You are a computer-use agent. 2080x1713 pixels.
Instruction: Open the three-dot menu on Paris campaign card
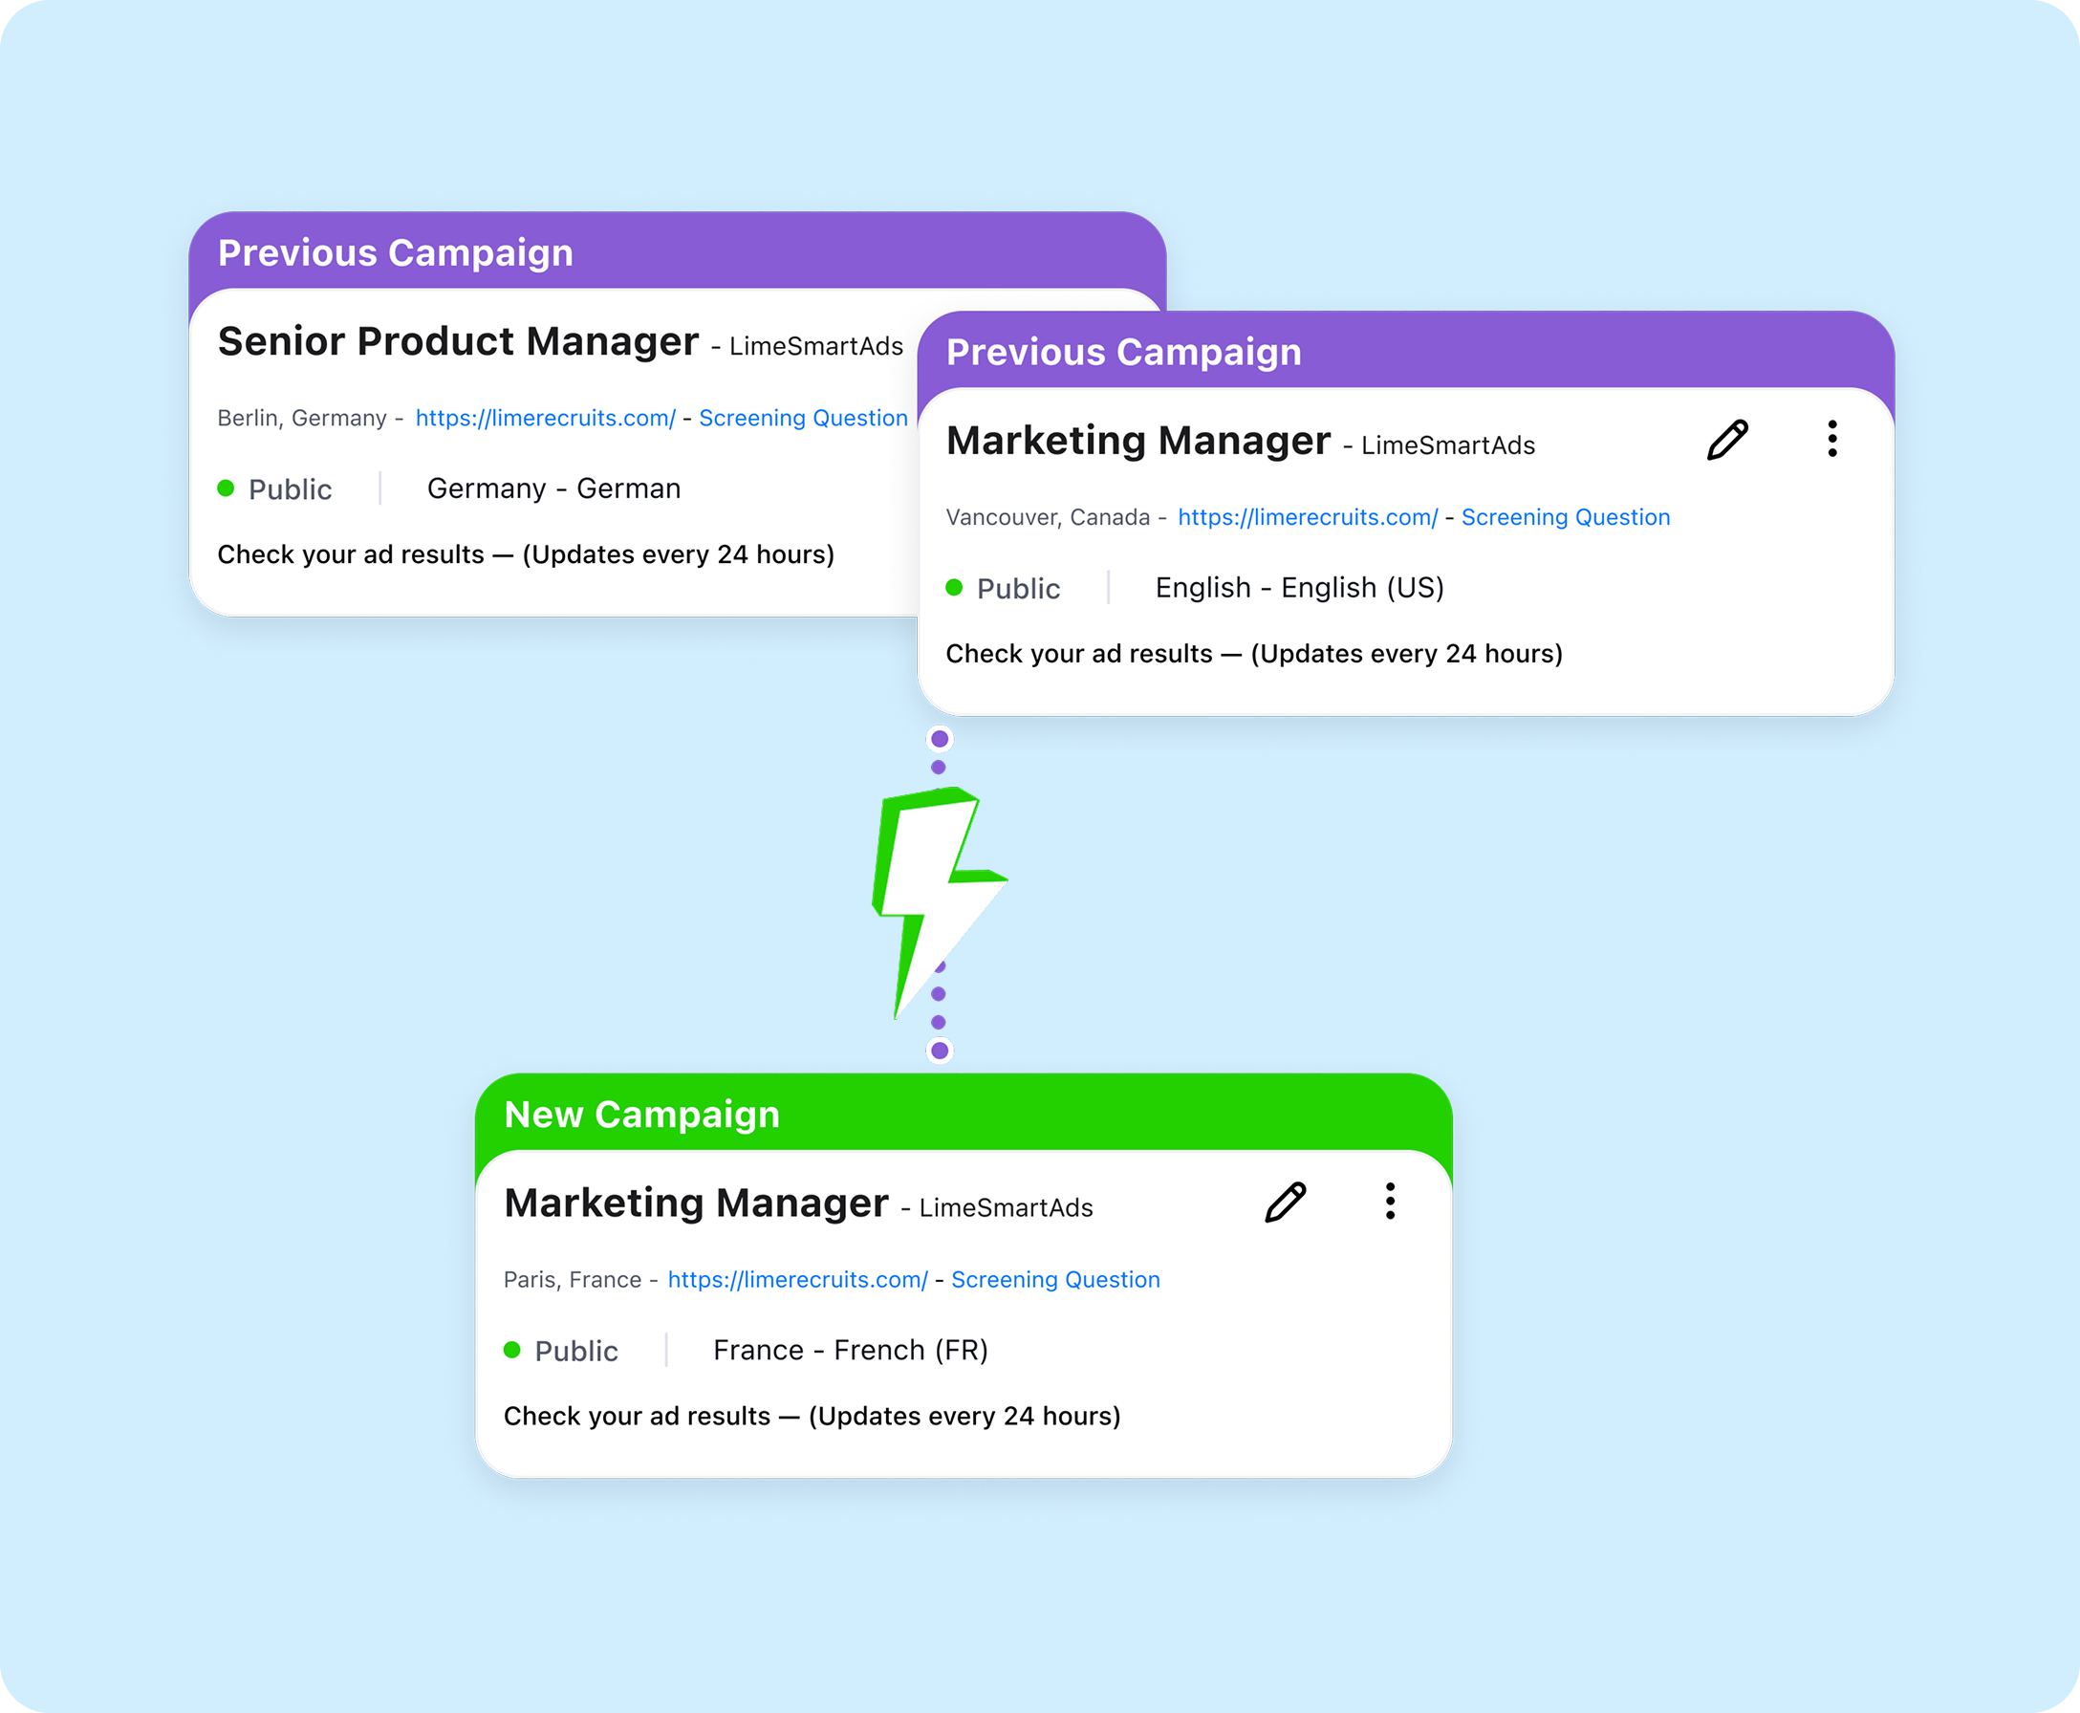click(x=1390, y=1201)
